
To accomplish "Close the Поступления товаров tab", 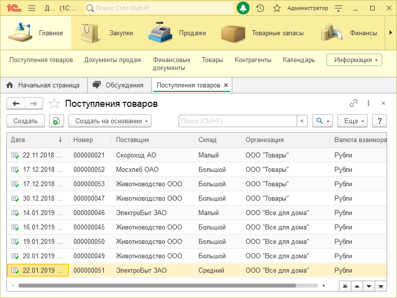I will pos(226,85).
